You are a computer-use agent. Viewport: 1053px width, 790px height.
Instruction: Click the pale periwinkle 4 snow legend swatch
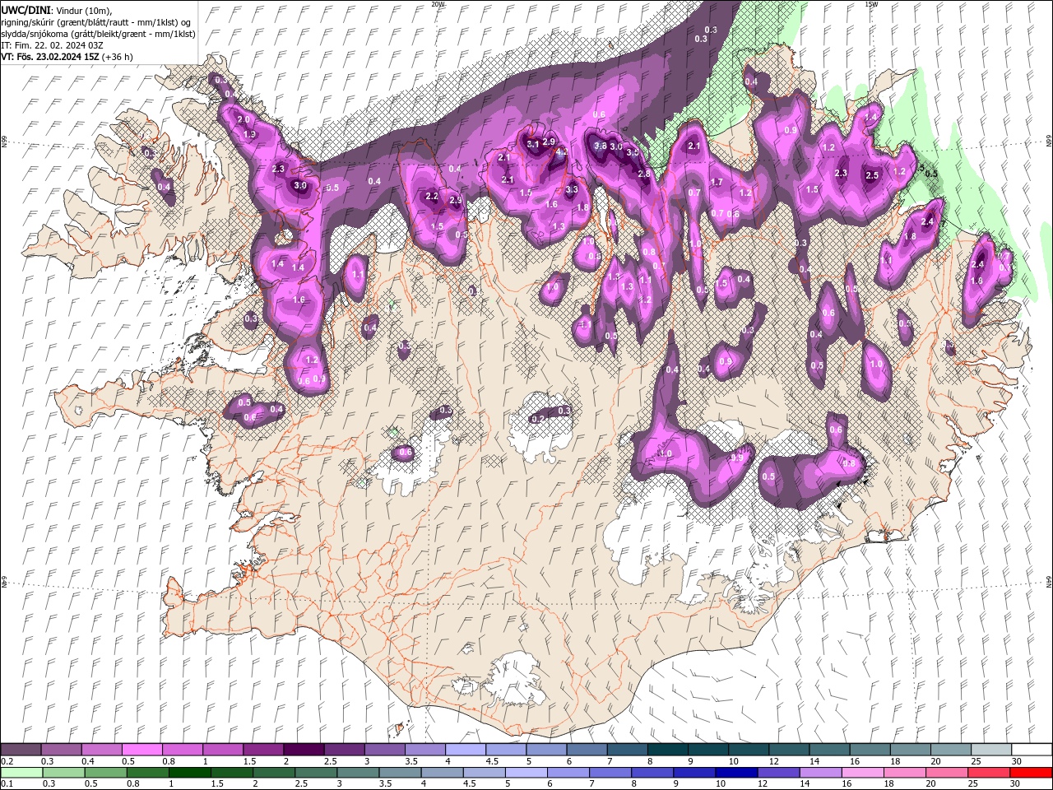tap(465, 750)
